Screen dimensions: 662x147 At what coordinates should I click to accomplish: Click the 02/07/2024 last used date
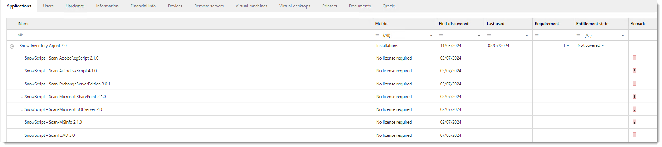[x=498, y=46]
